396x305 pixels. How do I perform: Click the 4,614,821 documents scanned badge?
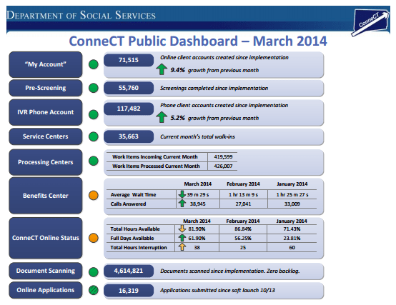(x=129, y=271)
